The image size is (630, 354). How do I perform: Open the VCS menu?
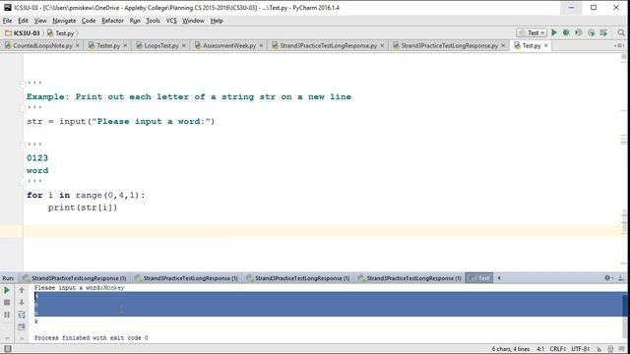coord(171,21)
